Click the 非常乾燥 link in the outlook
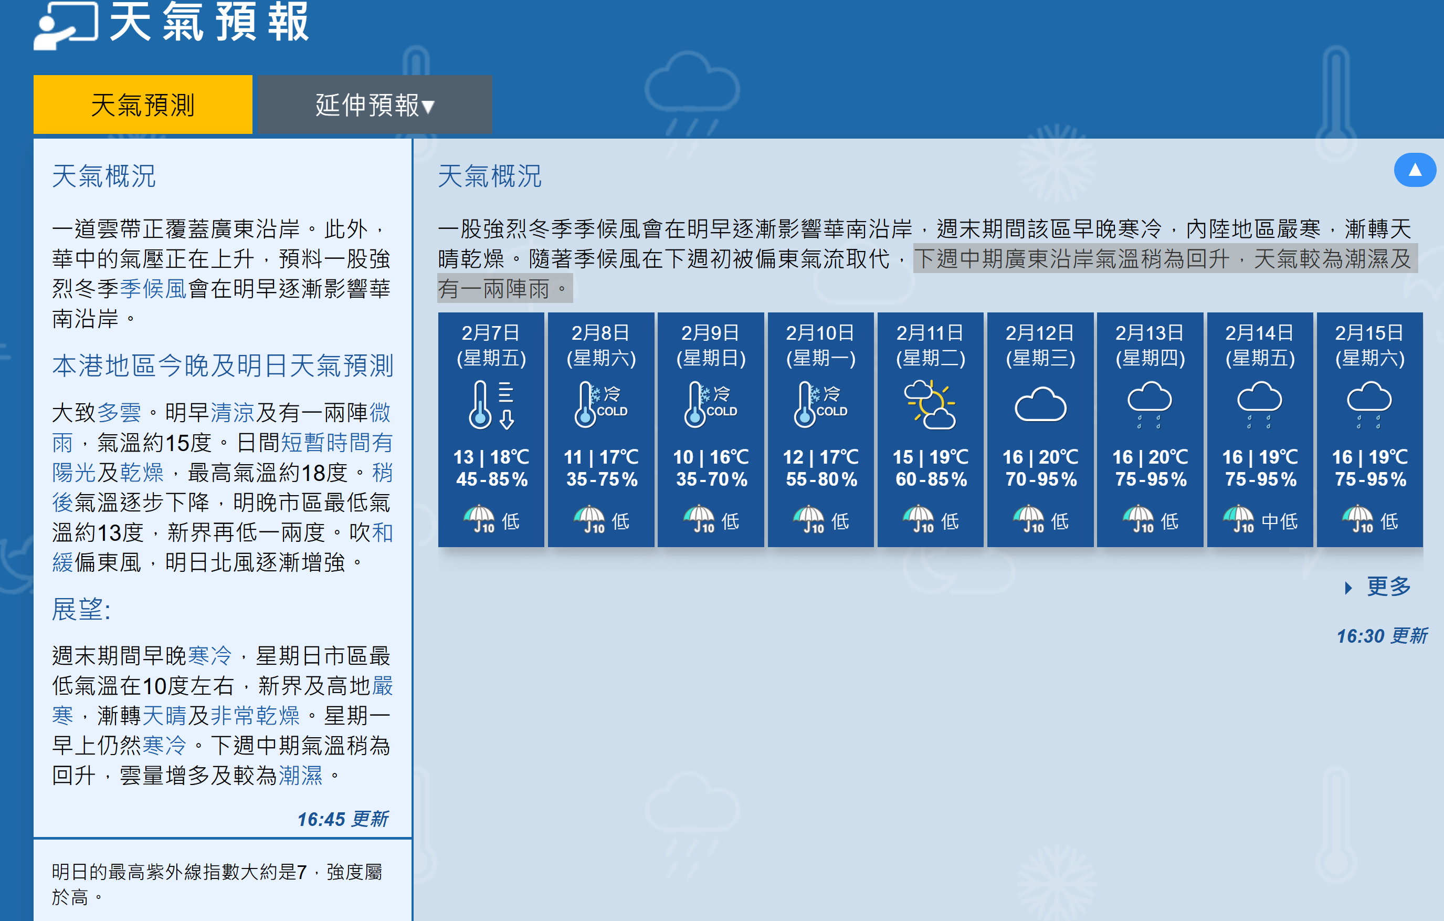This screenshot has width=1444, height=921. 256,716
